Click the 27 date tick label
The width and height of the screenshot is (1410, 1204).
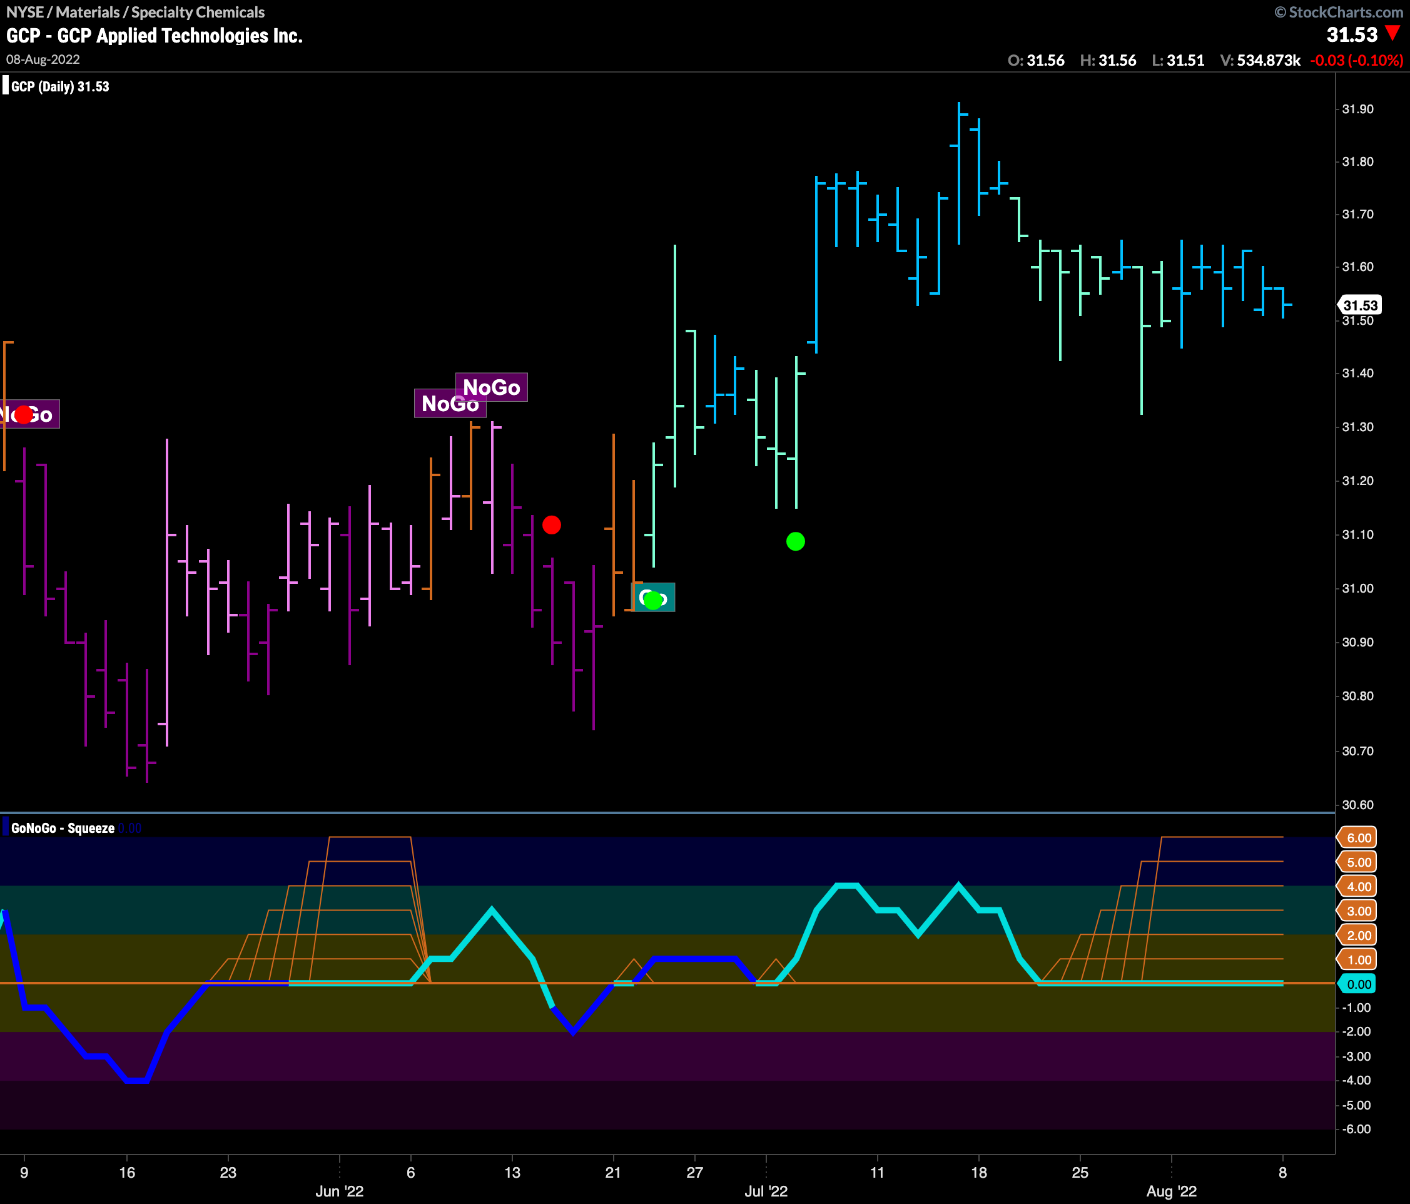(694, 1172)
